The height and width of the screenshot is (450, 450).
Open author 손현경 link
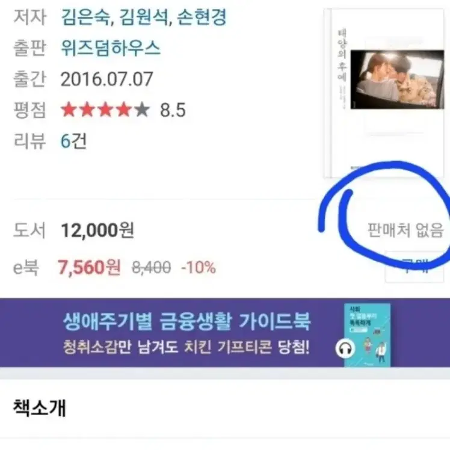point(201,17)
